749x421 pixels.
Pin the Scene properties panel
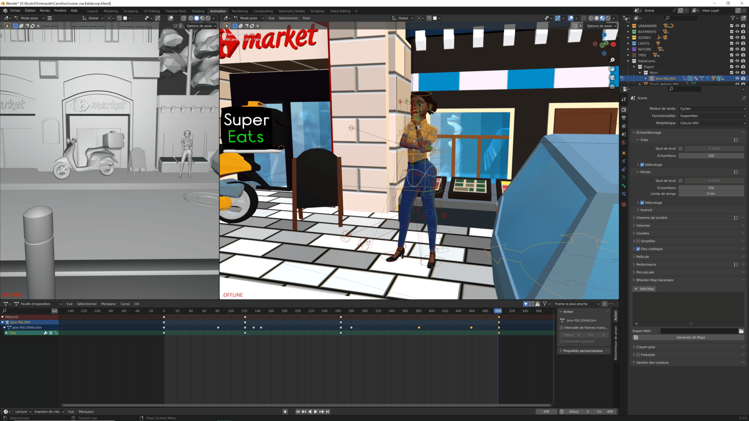coord(744,98)
